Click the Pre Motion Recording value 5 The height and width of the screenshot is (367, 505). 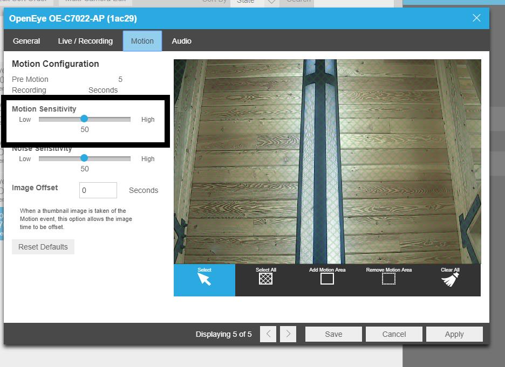tap(120, 79)
